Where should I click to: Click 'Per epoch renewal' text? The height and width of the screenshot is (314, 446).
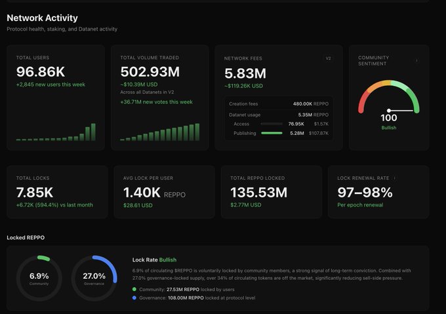coord(360,205)
